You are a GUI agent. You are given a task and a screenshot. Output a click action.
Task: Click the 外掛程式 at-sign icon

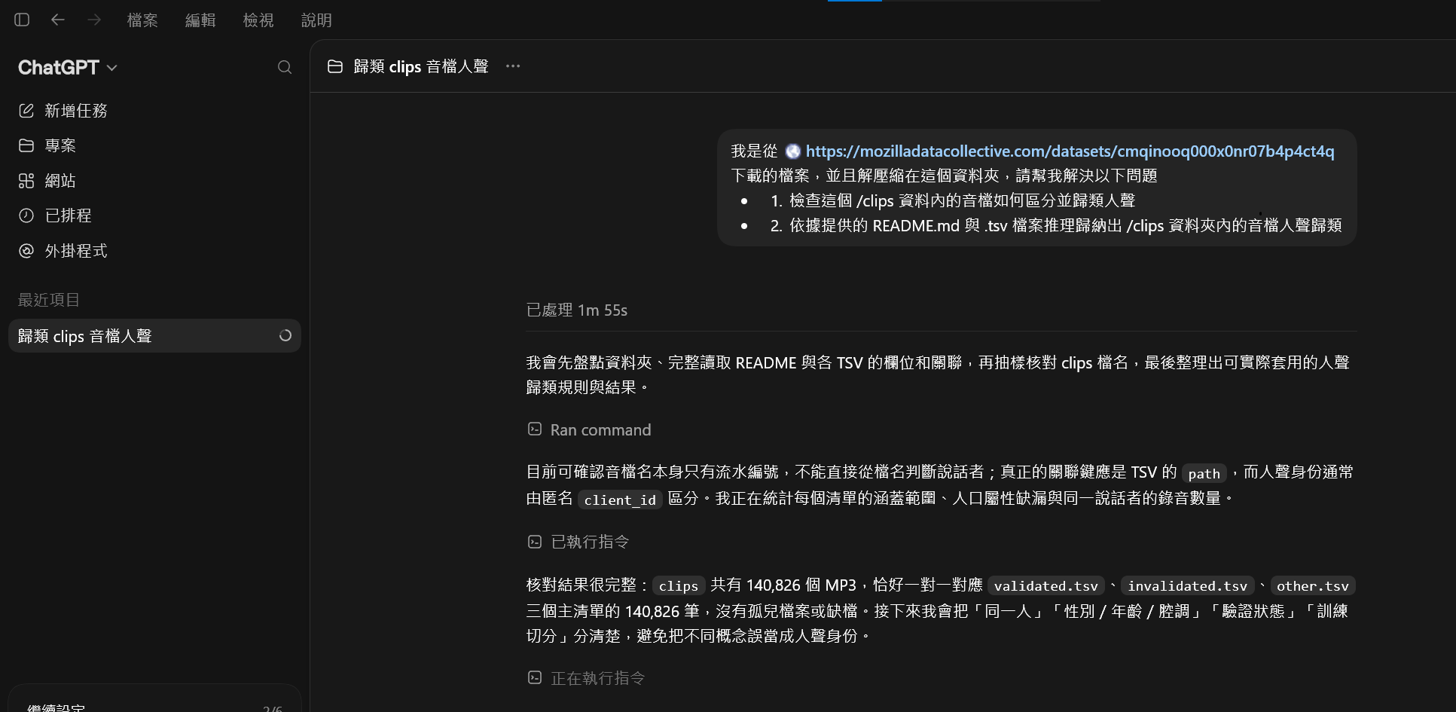coord(26,251)
